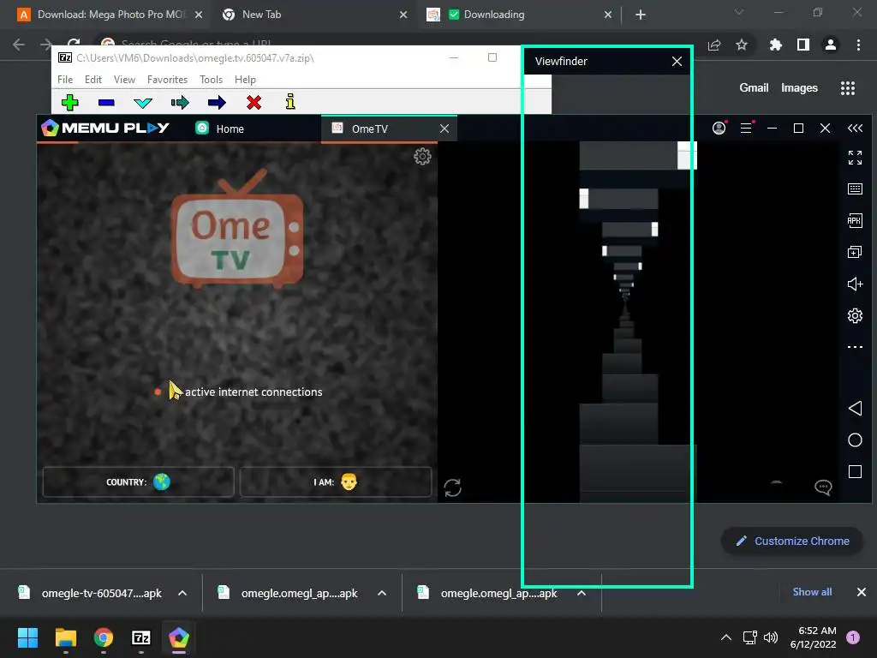Screen dimensions: 877x658
Task: Open the Edit menu in 7-Zip
Action: pyautogui.click(x=92, y=80)
